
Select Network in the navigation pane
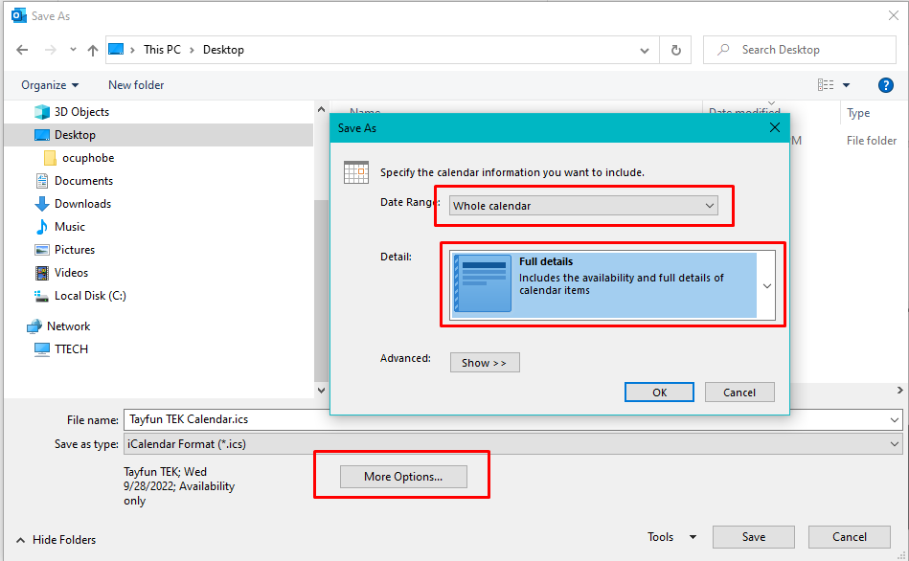pyautogui.click(x=68, y=326)
